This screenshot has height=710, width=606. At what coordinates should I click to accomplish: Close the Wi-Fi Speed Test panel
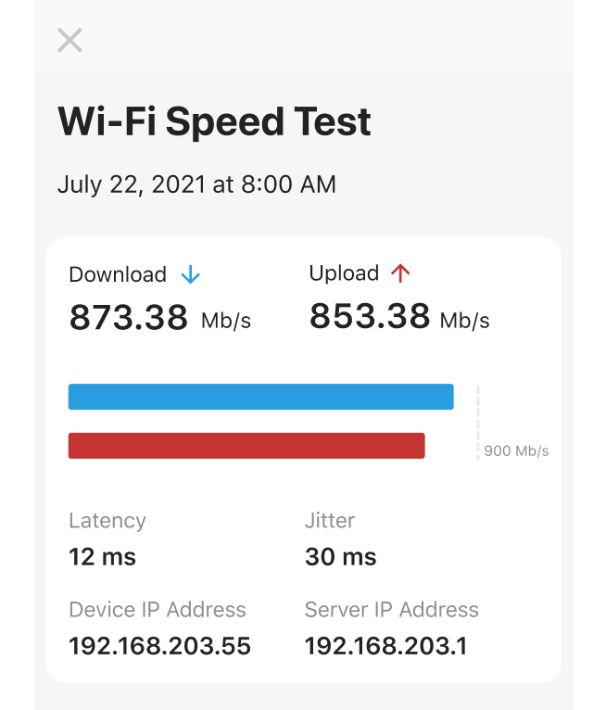pyautogui.click(x=70, y=40)
